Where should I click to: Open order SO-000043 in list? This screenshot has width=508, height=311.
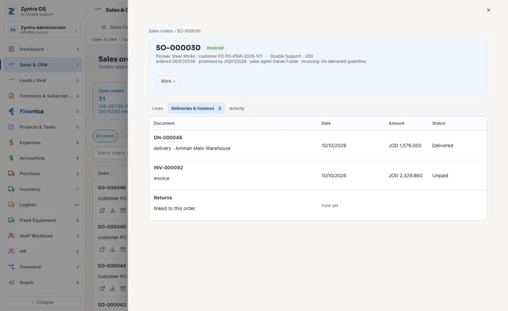coord(112,305)
